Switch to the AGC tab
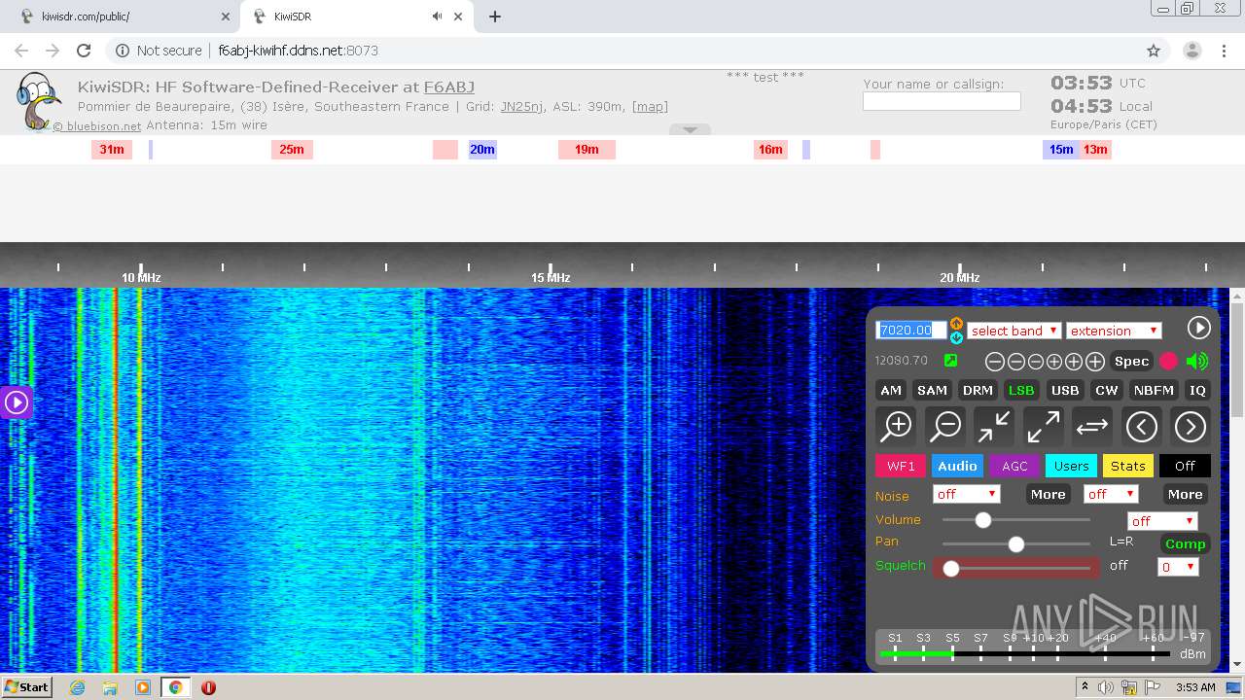 [1014, 466]
